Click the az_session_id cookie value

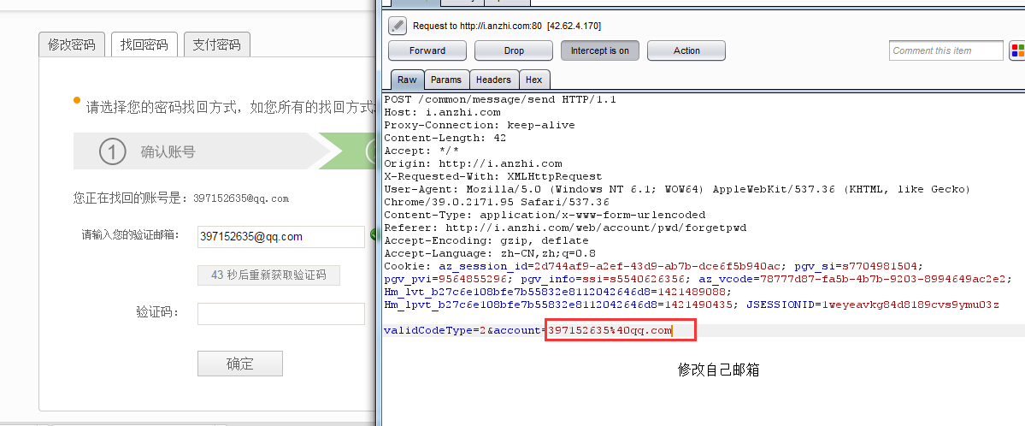click(x=657, y=266)
